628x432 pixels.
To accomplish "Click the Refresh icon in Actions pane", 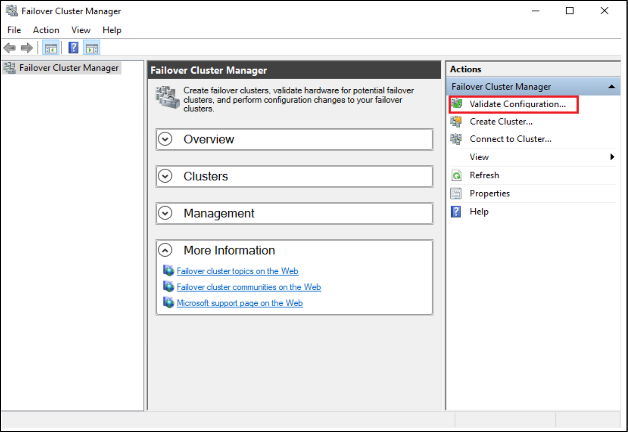I will tap(456, 175).
